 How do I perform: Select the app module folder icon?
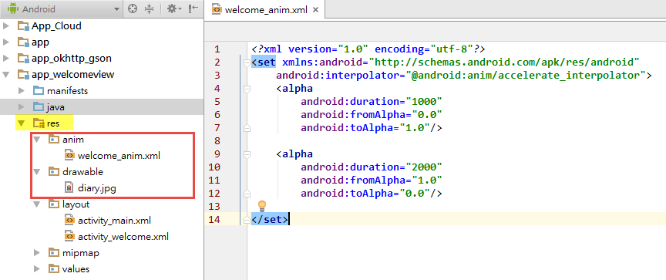[23, 42]
